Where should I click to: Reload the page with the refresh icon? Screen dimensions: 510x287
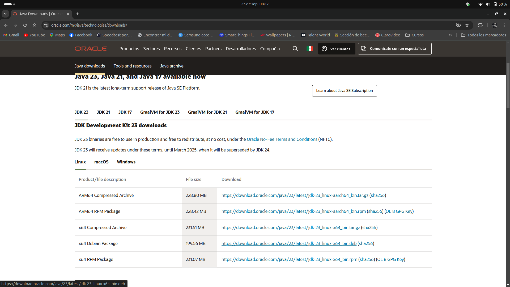point(25,25)
